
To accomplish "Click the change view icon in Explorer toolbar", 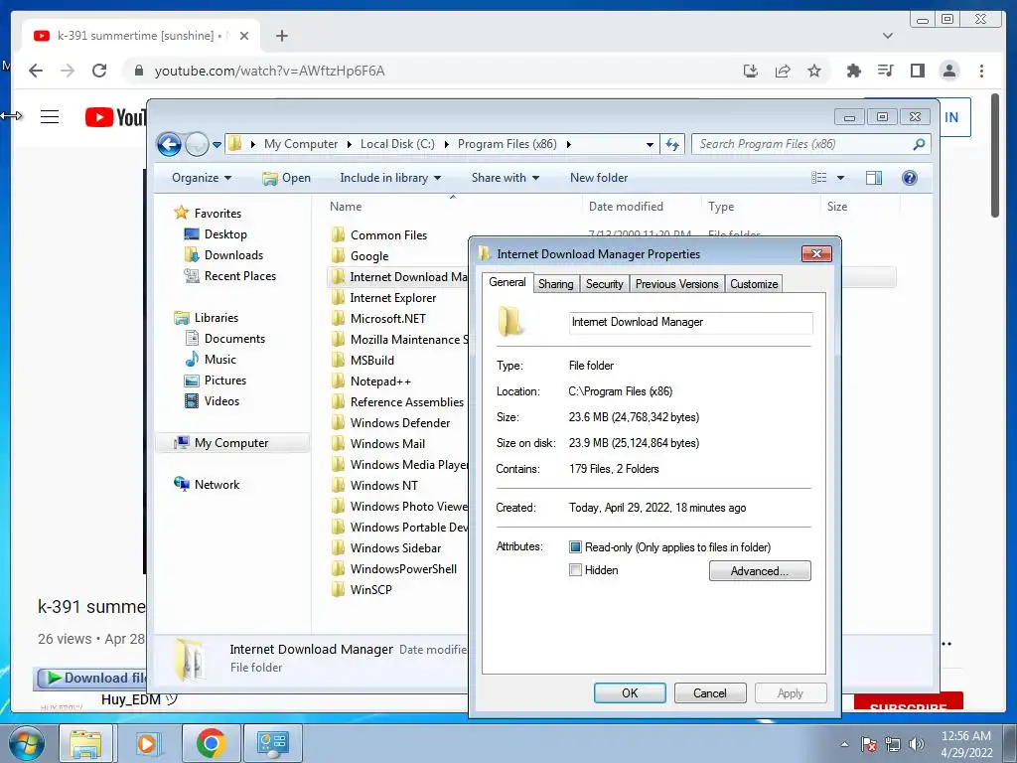I will (819, 178).
